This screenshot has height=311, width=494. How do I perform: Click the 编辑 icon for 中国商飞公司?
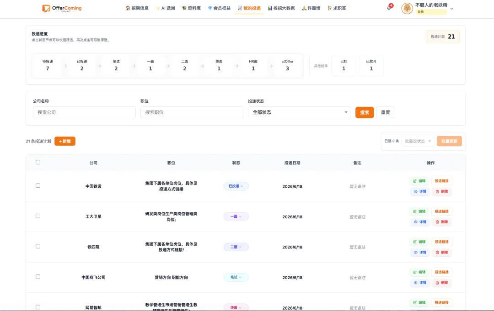(415, 272)
